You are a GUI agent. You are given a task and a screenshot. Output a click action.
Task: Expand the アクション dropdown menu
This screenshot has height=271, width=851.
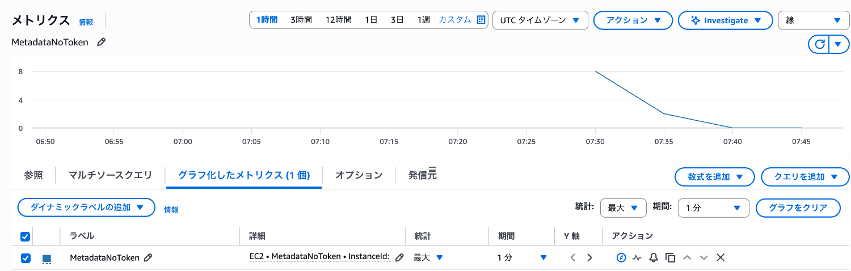point(633,20)
